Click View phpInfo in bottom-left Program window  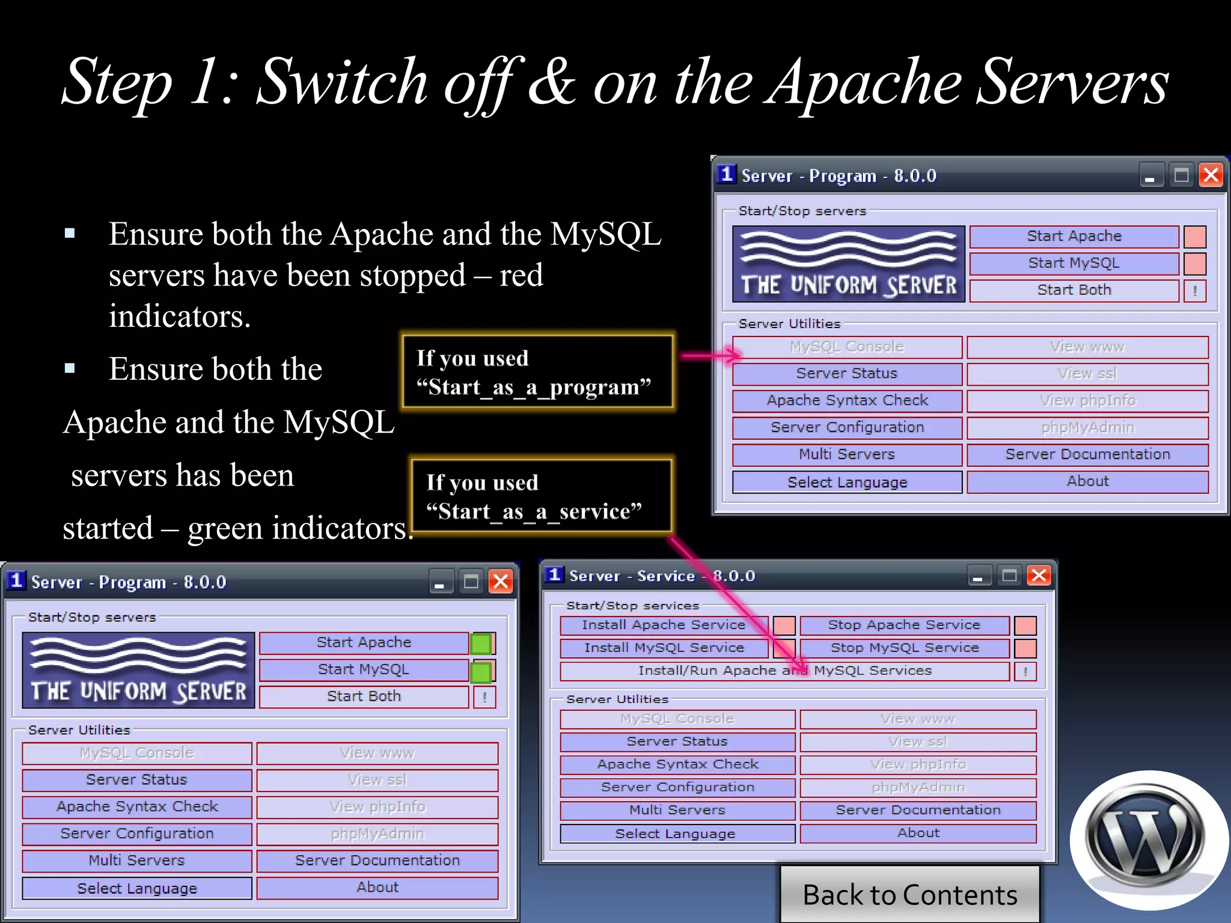(377, 807)
